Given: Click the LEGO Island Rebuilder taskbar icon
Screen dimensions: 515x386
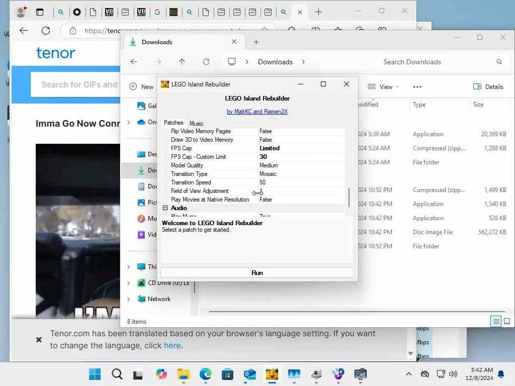Looking at the screenshot, I should click(x=272, y=374).
